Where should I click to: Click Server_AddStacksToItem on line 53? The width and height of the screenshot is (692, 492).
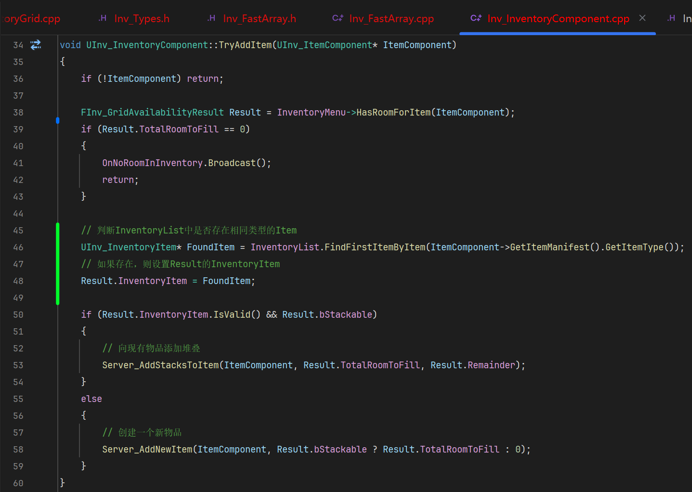point(160,365)
